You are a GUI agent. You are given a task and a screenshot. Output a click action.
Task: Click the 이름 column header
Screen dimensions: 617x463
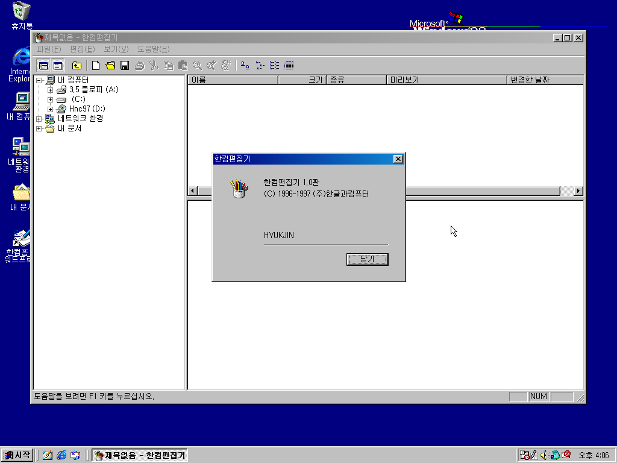233,80
